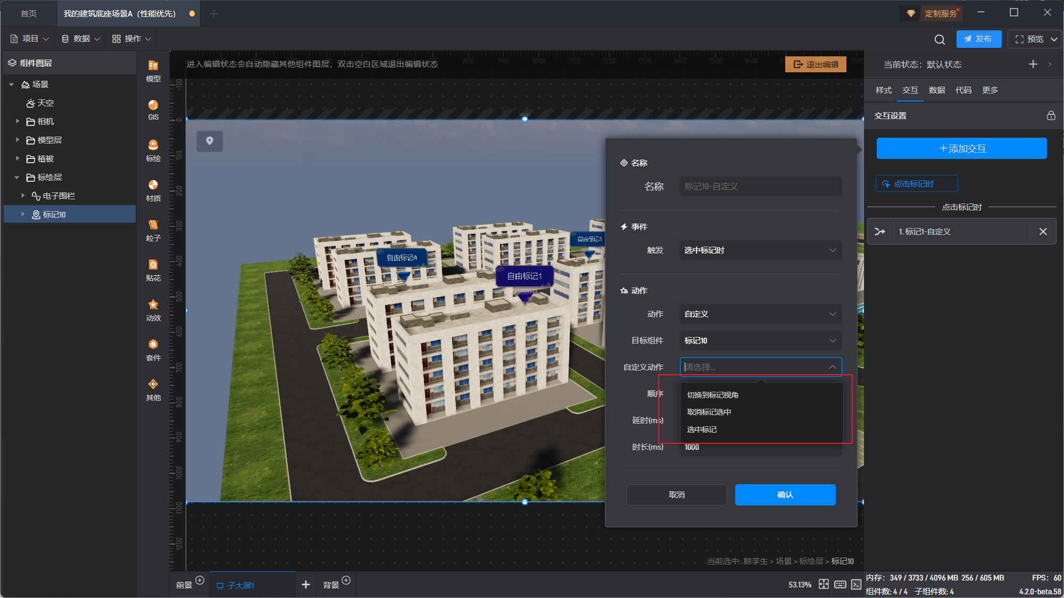This screenshot has width=1064, height=598.
Task: Click the 退出编辑 exit button
Action: (x=816, y=64)
